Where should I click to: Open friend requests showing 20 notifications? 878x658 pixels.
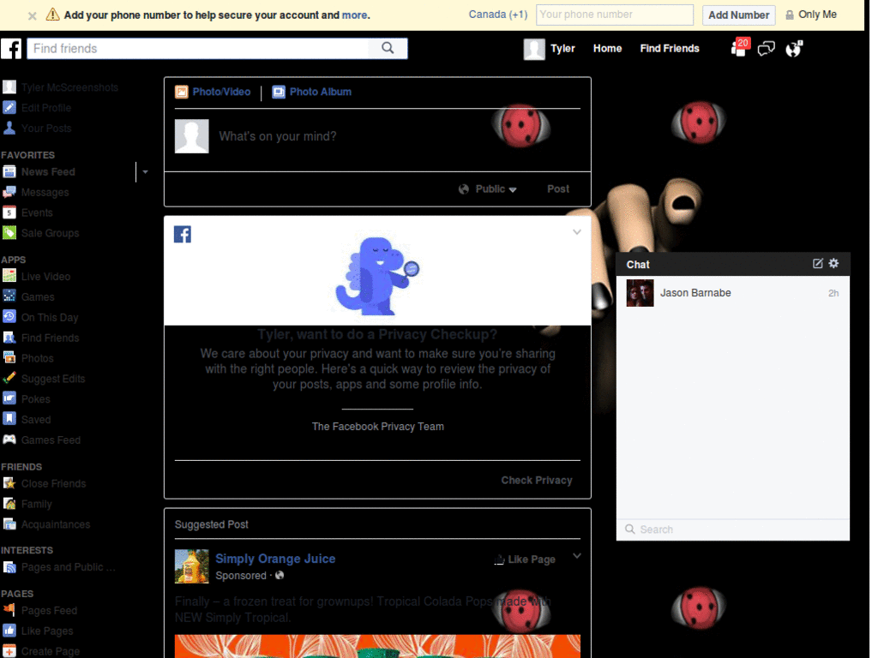point(737,49)
